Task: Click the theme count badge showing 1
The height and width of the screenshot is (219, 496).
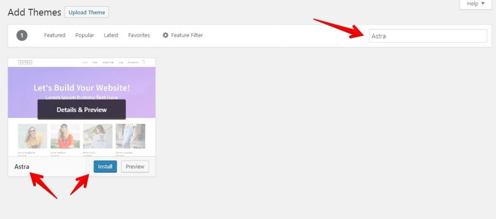Action: (x=22, y=35)
